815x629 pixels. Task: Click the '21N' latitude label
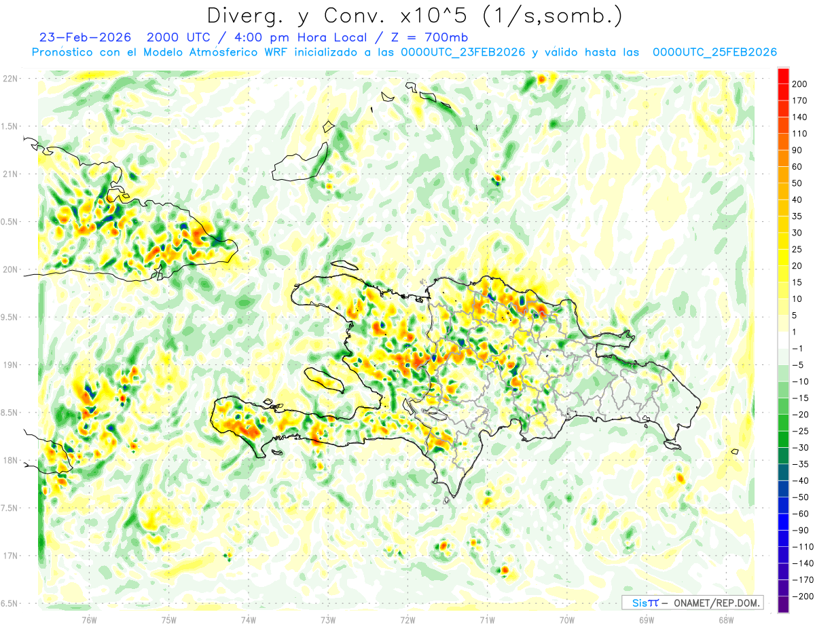[10, 174]
